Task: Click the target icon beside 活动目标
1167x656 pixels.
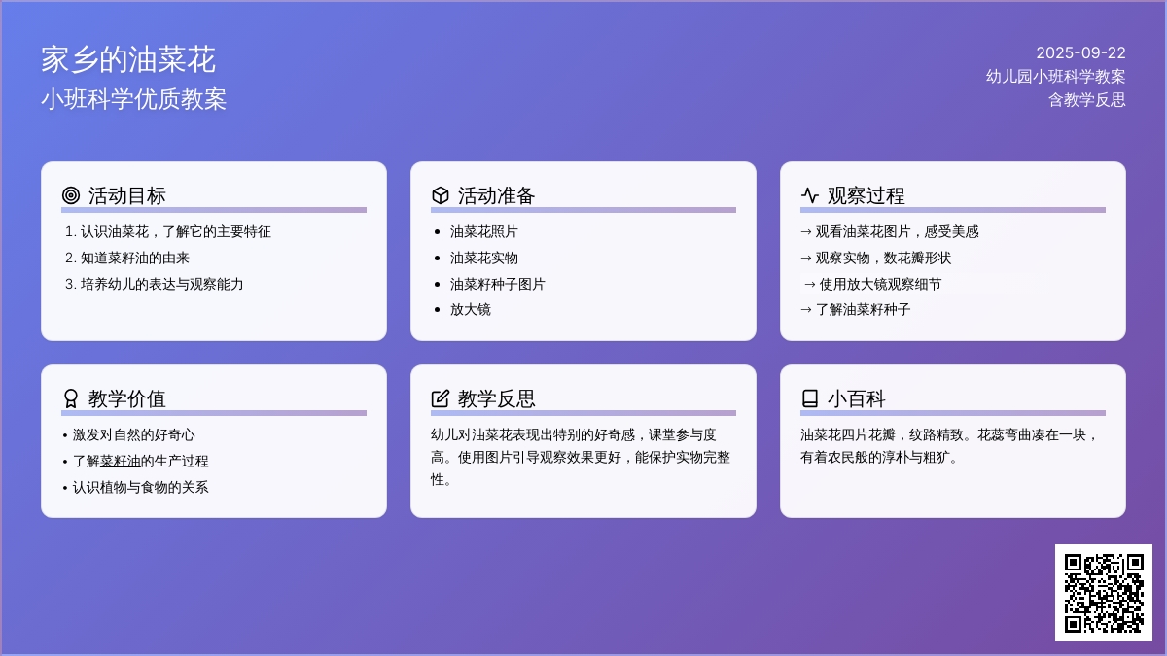Action: tap(71, 195)
